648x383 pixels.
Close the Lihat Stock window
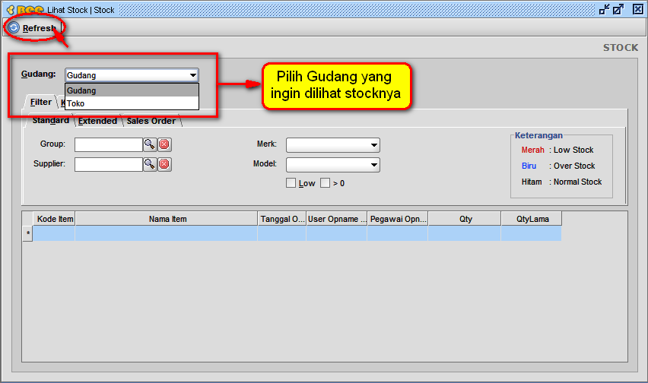point(634,10)
